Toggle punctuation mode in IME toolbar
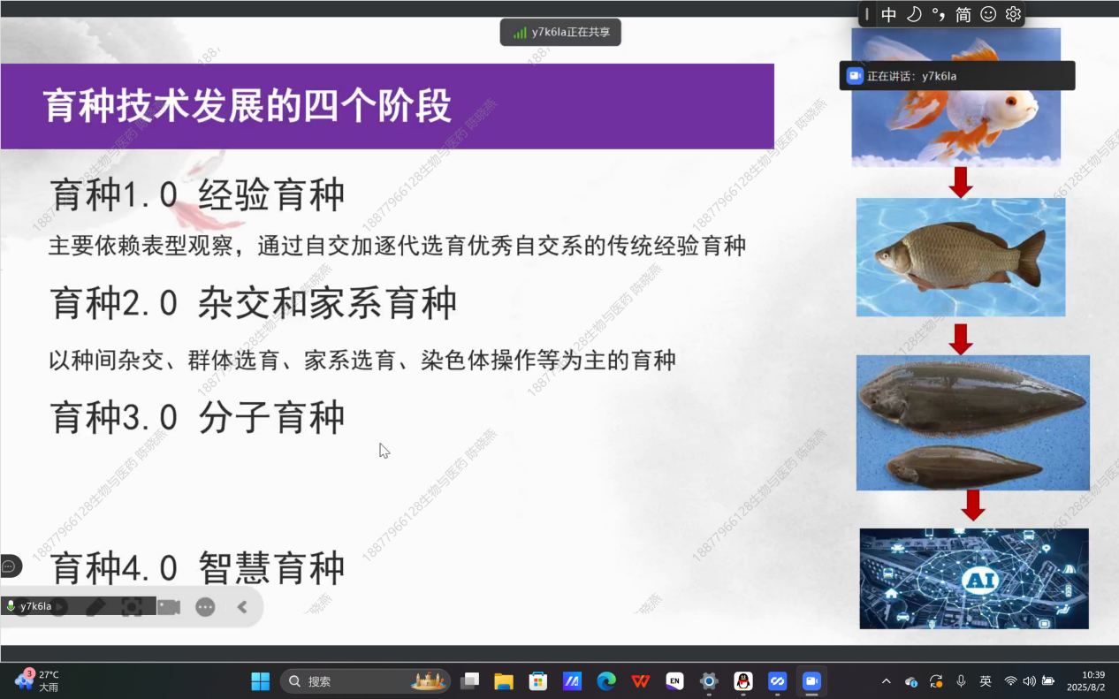This screenshot has height=699, width=1119. click(939, 14)
